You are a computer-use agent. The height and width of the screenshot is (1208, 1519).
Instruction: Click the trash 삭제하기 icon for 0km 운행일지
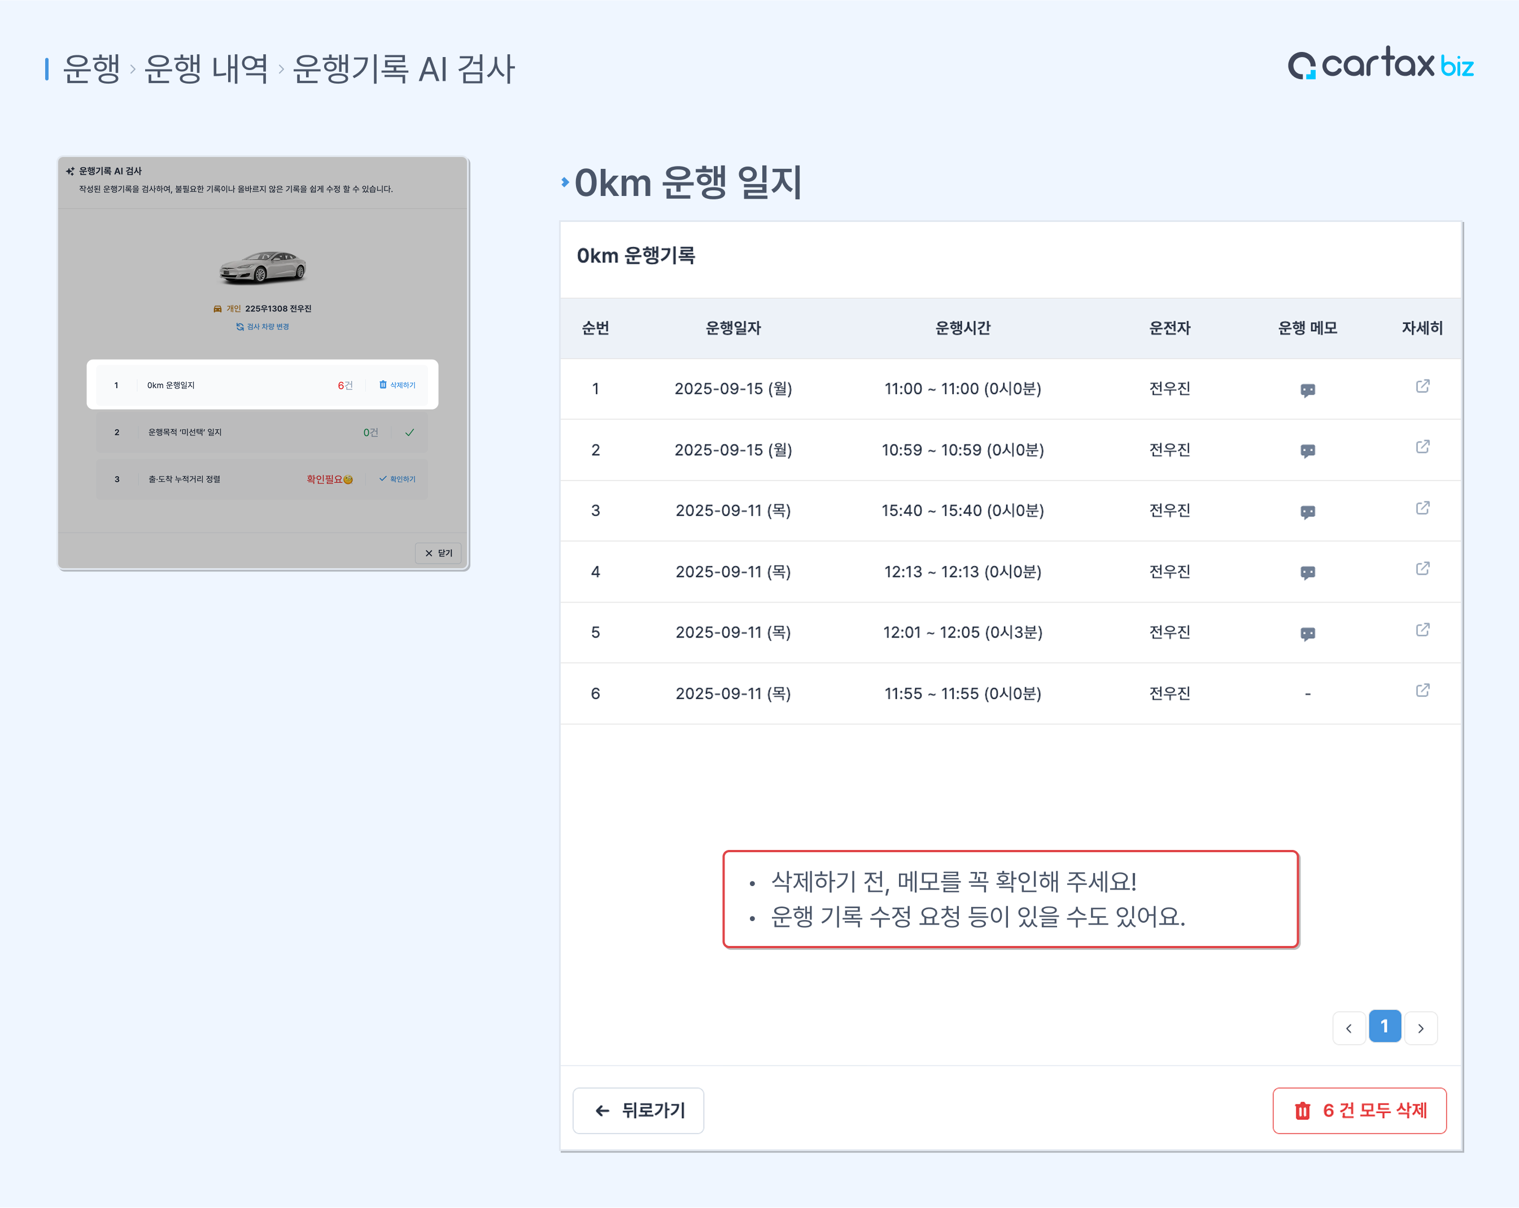(383, 385)
